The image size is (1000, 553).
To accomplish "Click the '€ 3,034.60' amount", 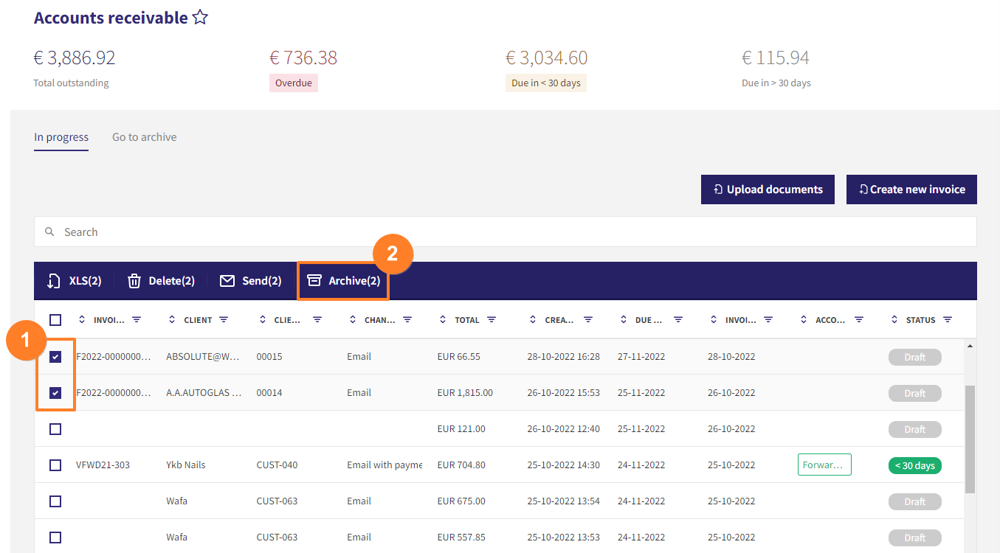I will tap(547, 58).
